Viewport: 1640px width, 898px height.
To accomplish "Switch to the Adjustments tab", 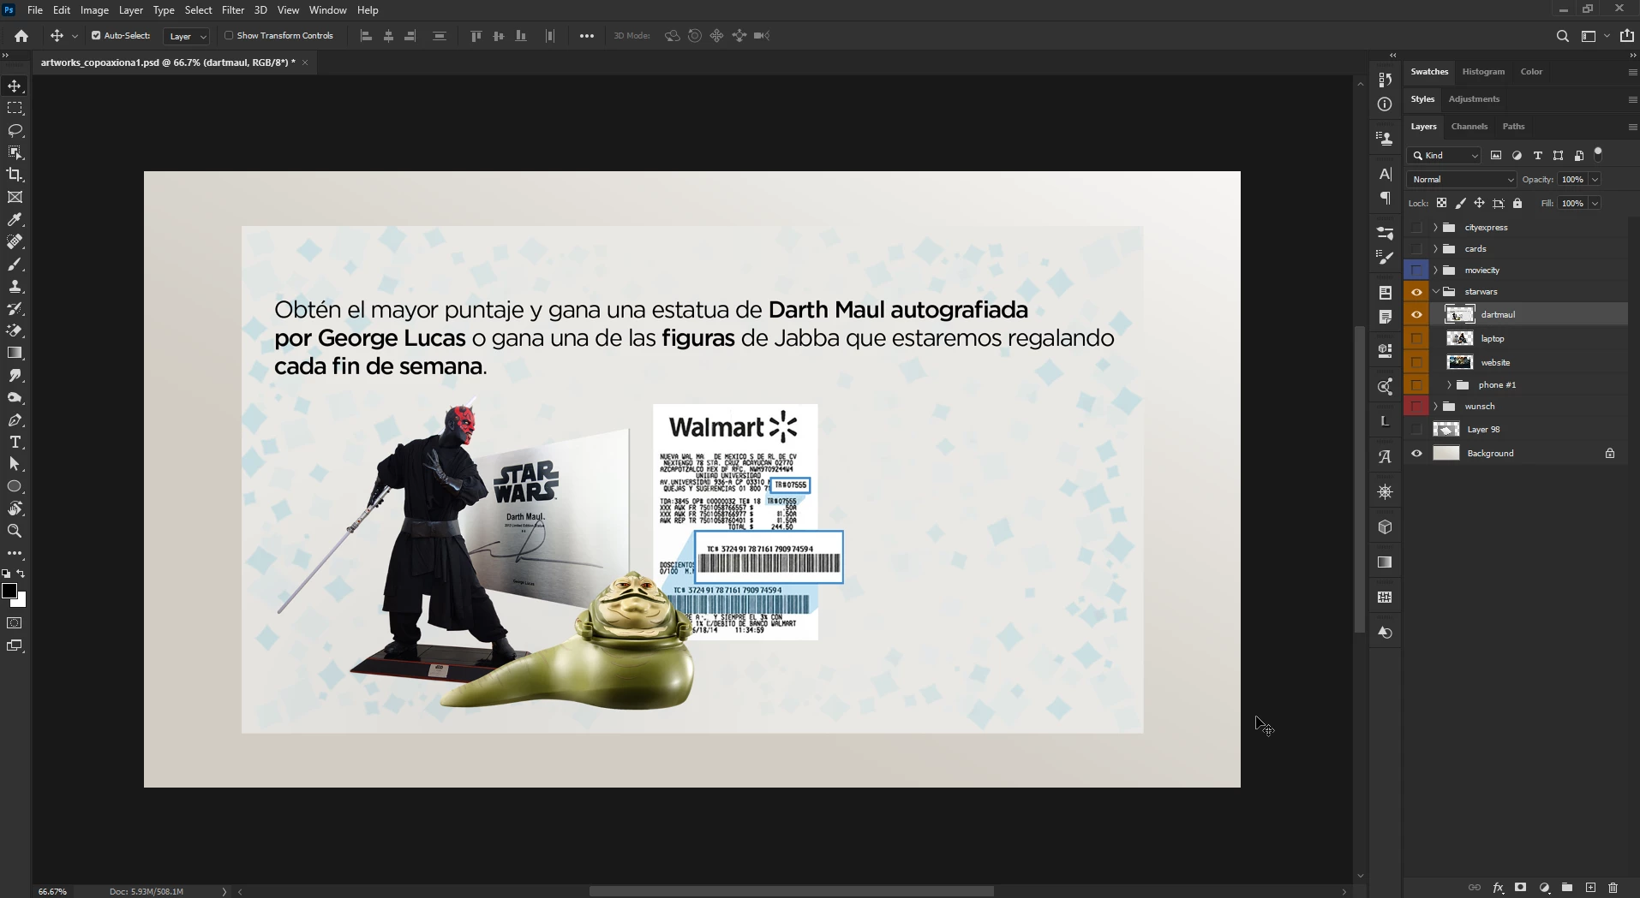I will [x=1474, y=99].
